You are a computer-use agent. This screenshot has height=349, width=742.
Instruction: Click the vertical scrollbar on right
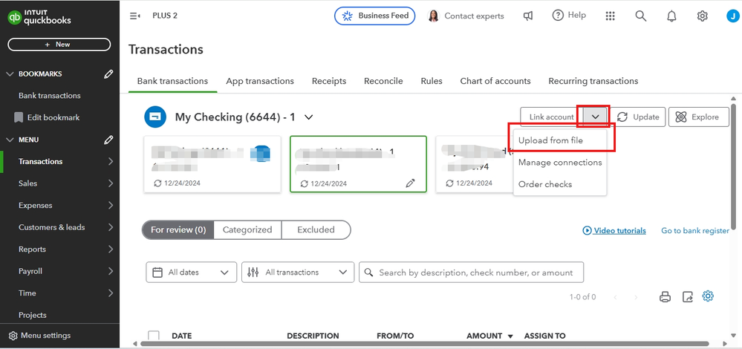coord(734,166)
